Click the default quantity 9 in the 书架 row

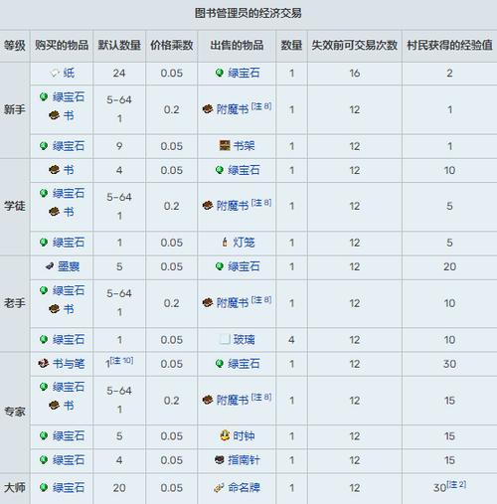pos(119,146)
